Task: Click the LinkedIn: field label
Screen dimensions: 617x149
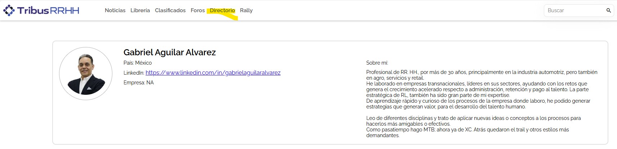Action: (134, 73)
